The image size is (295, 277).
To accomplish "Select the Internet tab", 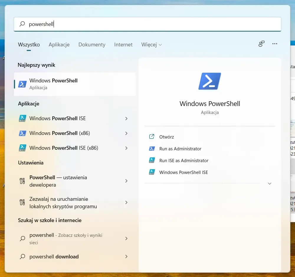I will pos(123,45).
